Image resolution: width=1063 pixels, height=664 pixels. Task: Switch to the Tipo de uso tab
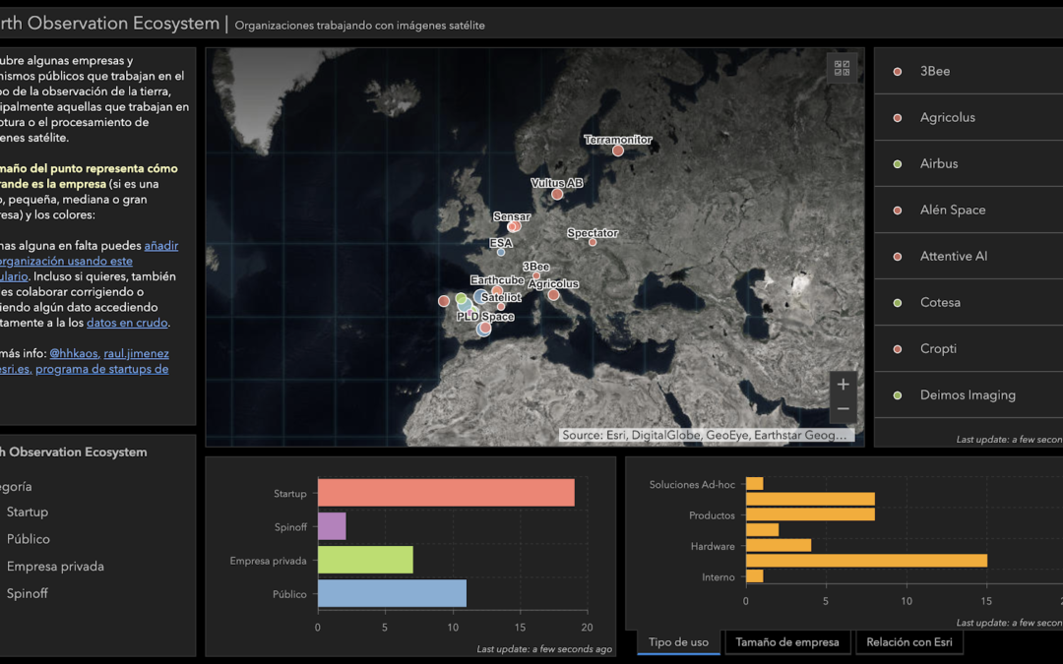coord(678,642)
